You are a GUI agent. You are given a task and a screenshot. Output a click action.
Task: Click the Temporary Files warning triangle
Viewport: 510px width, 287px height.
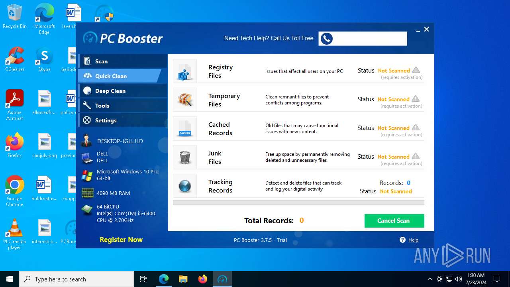[x=416, y=99]
